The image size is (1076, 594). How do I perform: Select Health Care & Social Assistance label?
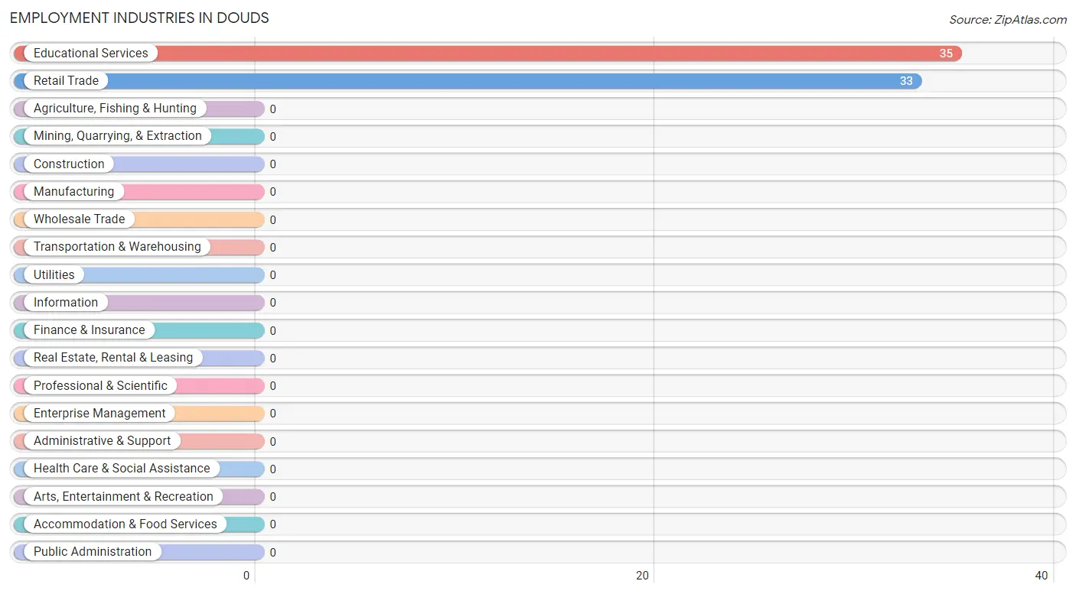pos(122,469)
